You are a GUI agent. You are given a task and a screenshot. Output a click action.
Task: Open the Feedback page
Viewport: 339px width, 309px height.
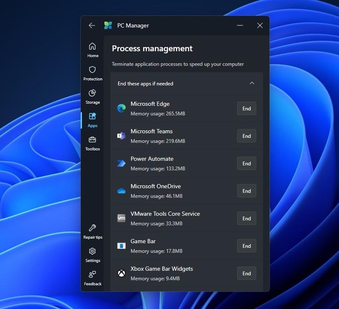pyautogui.click(x=92, y=279)
